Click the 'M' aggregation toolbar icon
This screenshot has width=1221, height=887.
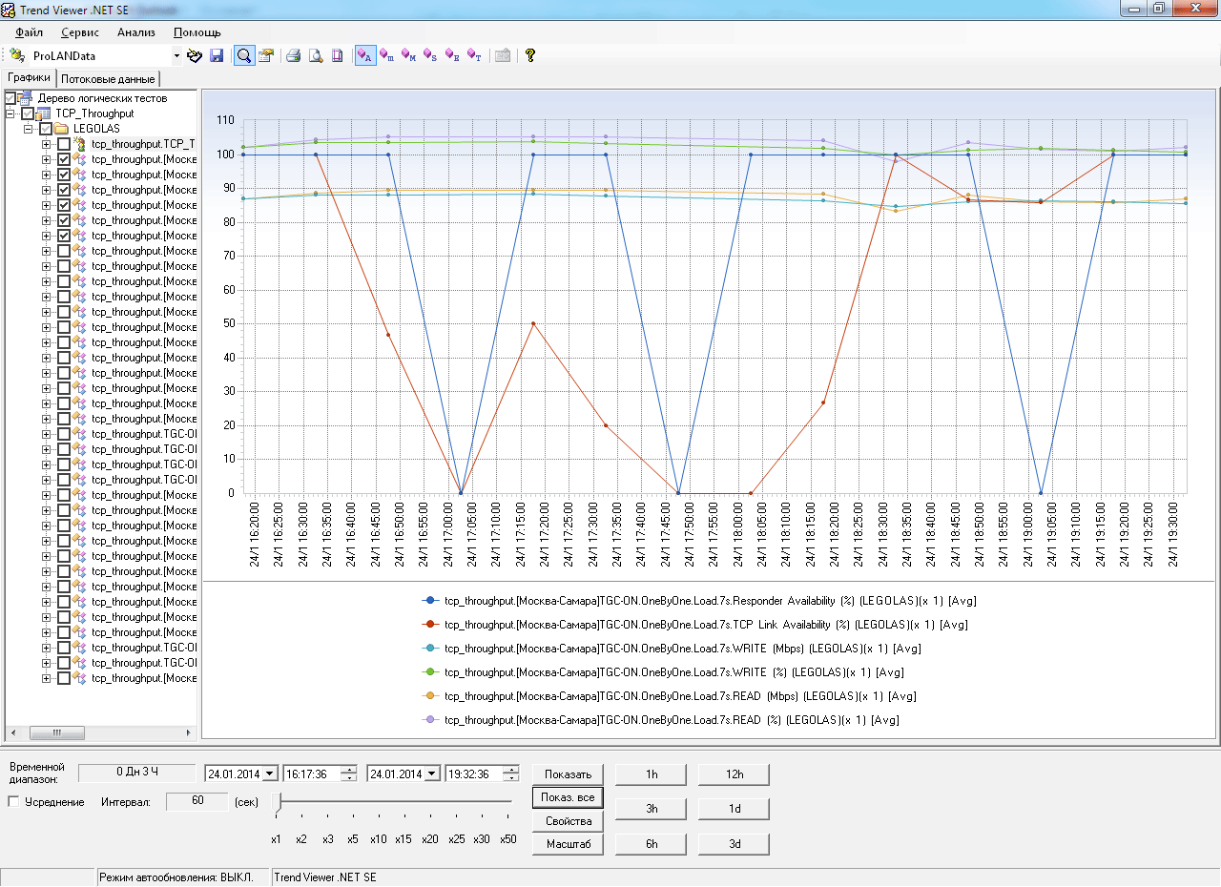point(408,56)
